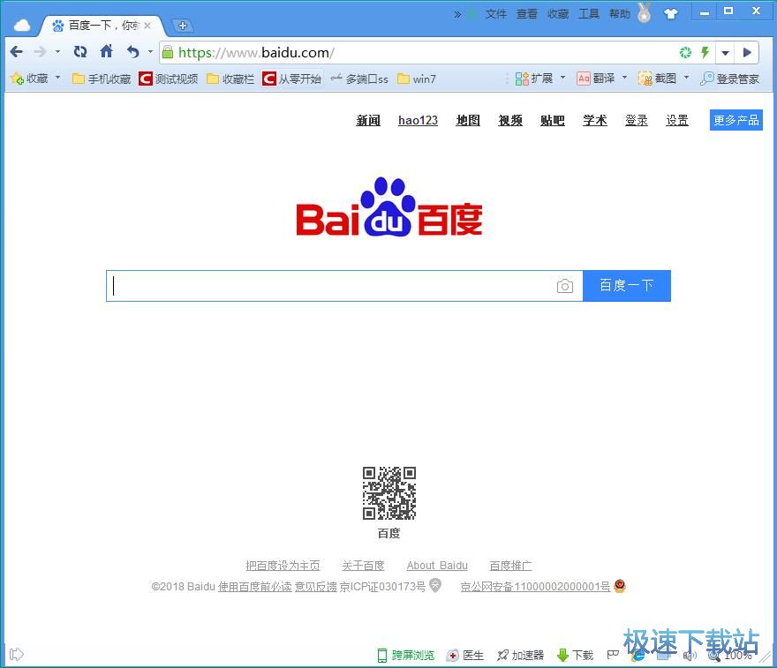Click the Baidu QR code image
The height and width of the screenshot is (668, 777).
pos(389,492)
